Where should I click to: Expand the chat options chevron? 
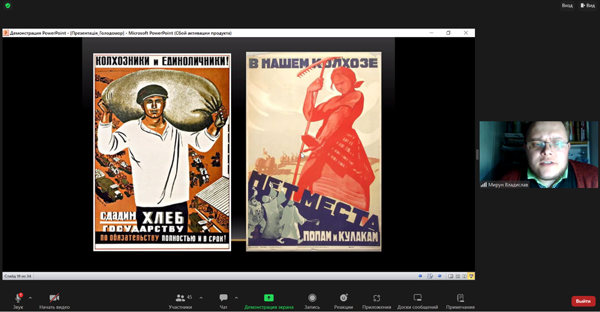(236, 298)
